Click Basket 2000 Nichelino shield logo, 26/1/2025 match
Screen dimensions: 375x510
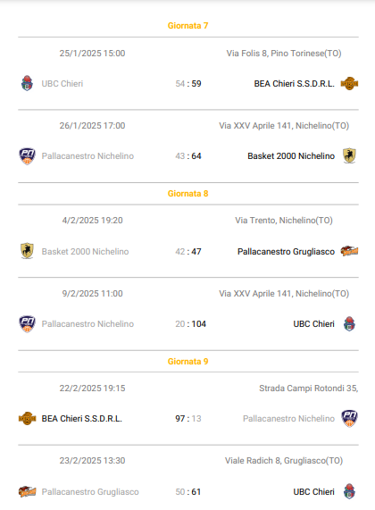point(349,155)
